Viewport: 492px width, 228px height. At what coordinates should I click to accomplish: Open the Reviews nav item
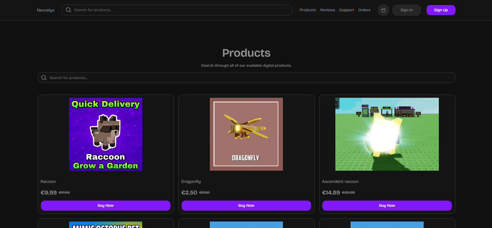327,10
